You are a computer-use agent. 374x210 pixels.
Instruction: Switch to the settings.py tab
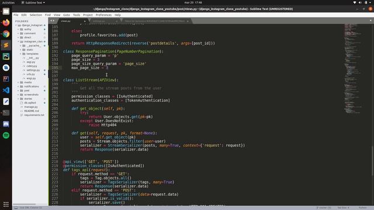(104, 21)
